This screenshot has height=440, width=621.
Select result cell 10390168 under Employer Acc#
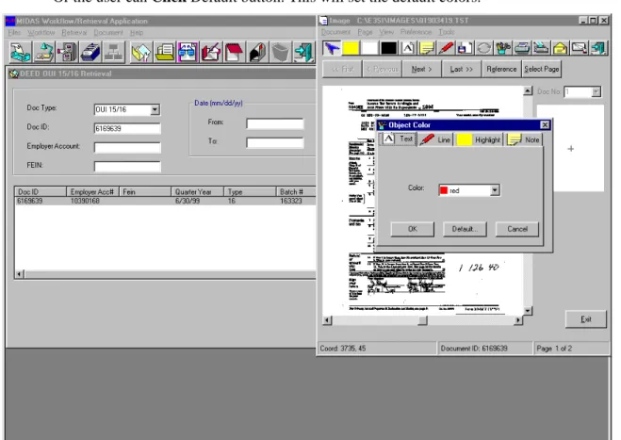85,201
